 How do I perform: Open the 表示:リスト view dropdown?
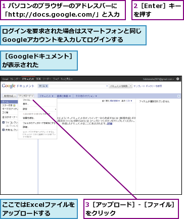(127, 101)
